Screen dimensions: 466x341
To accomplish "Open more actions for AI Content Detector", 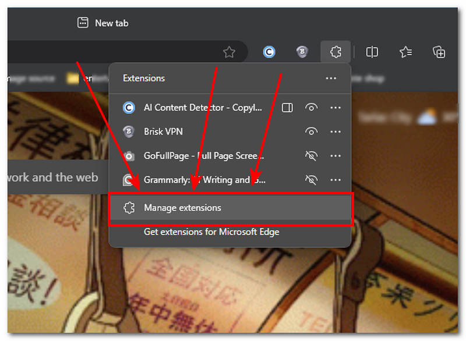I will (x=336, y=108).
